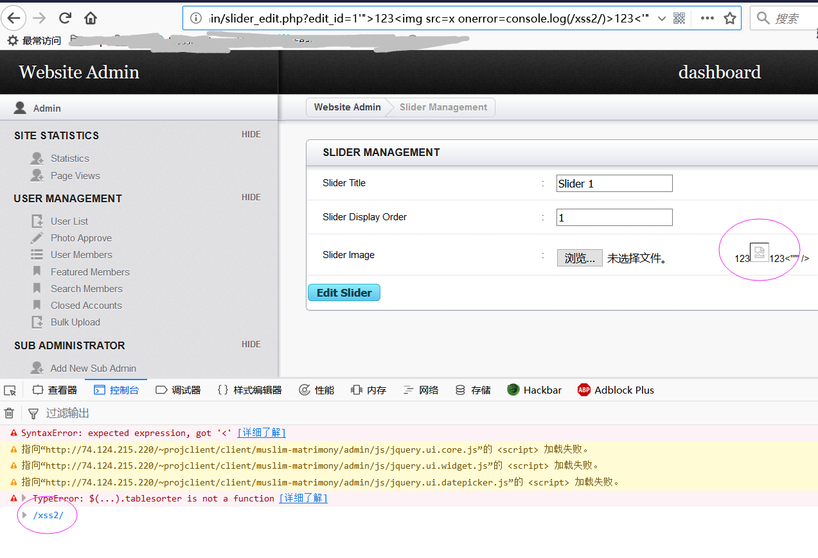The image size is (818, 558).
Task: Edit the Slider Display Order input field
Action: [614, 217]
